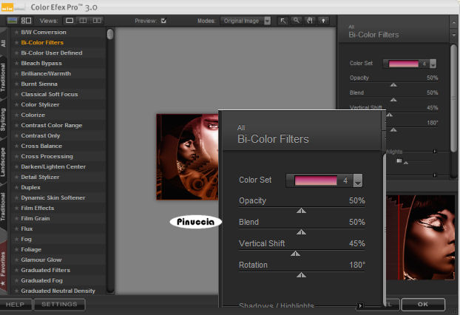This screenshot has width=460, height=315.
Task: Open the Landscape side tab
Action: pos(3,162)
